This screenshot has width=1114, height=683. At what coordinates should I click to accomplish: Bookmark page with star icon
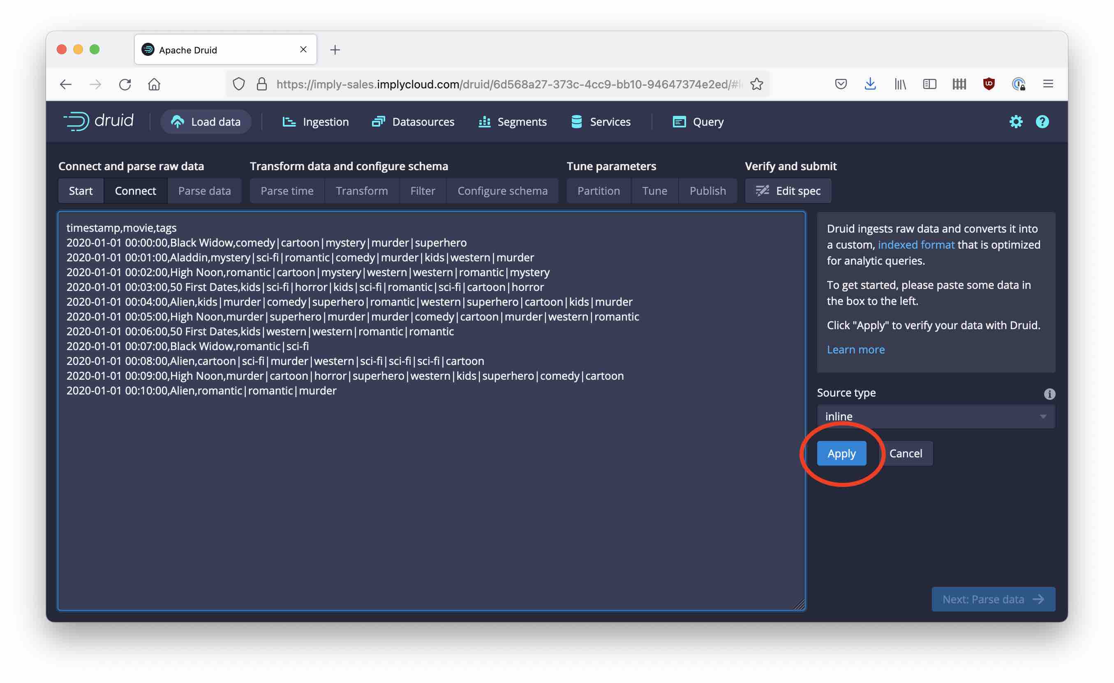tap(756, 84)
